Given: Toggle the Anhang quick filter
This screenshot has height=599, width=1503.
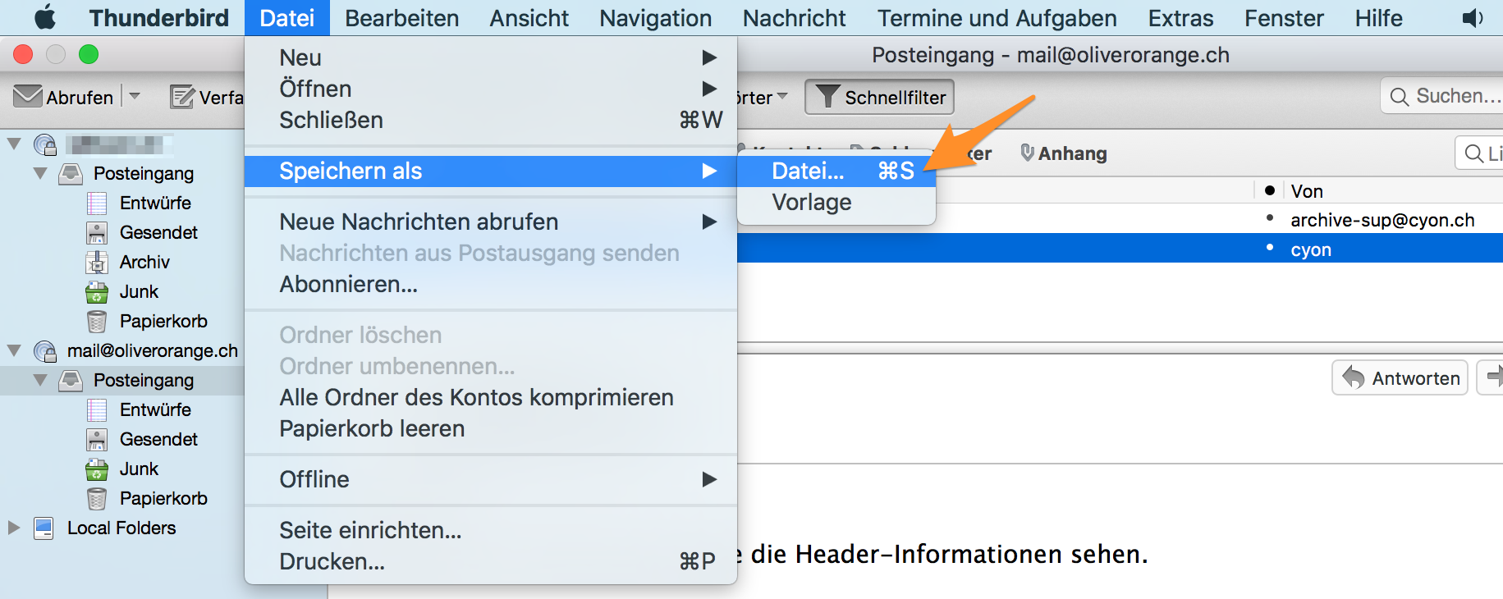Looking at the screenshot, I should click(1064, 153).
